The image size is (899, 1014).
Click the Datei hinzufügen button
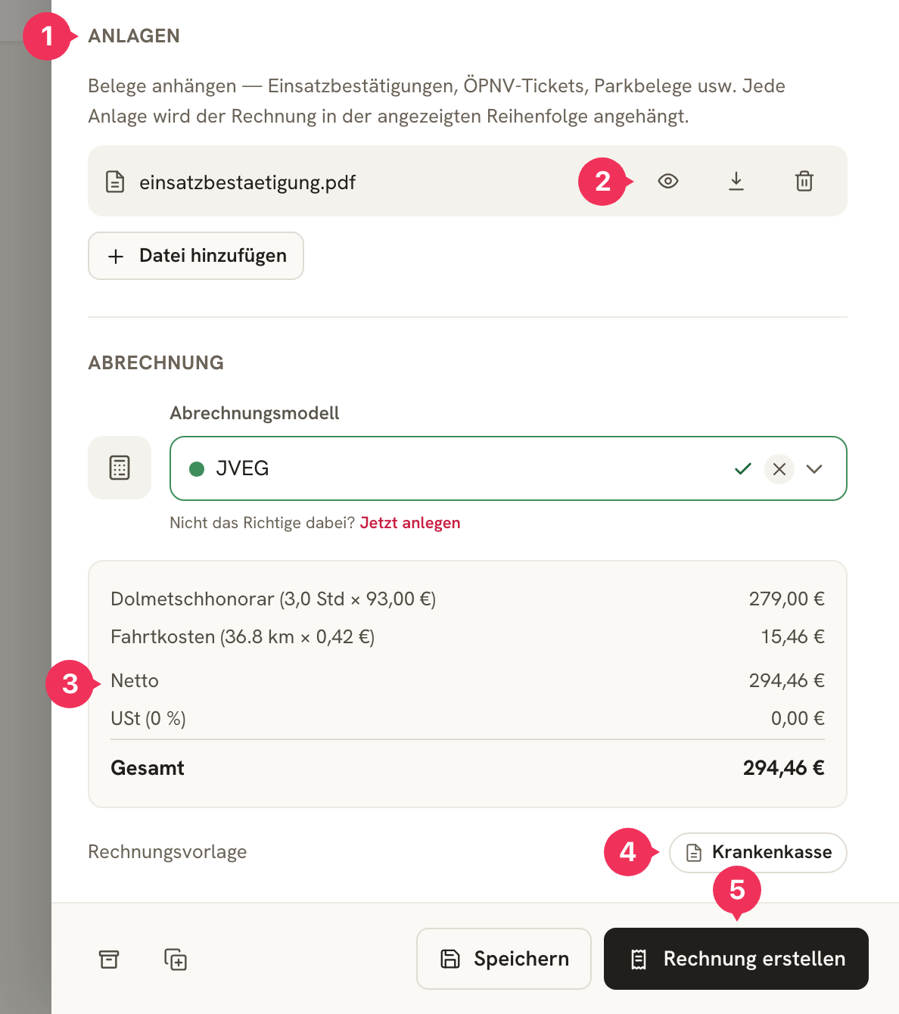click(196, 256)
